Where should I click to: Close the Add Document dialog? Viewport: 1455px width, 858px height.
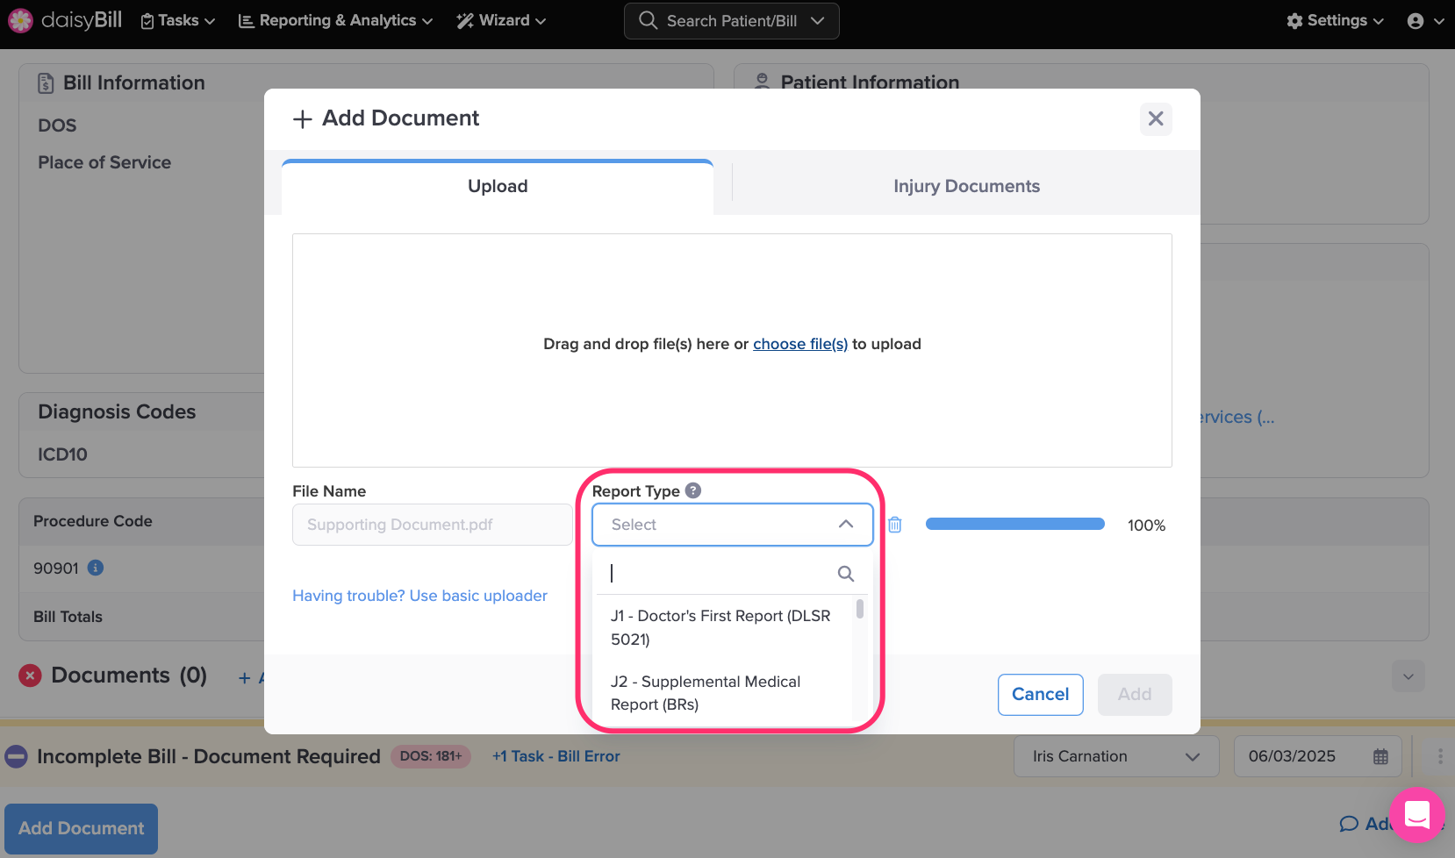(x=1156, y=118)
